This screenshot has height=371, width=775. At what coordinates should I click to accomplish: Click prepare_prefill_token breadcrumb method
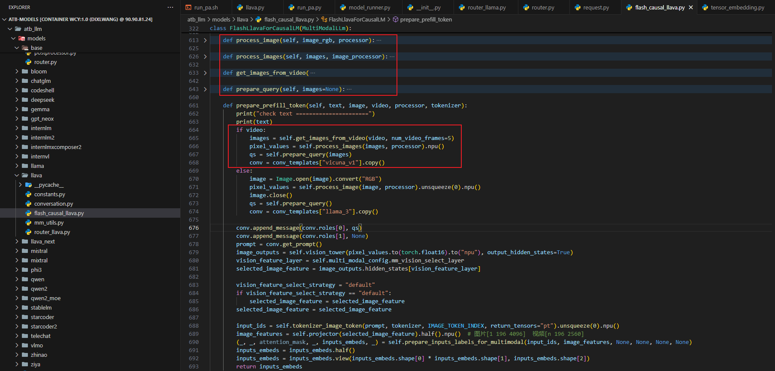(426, 19)
